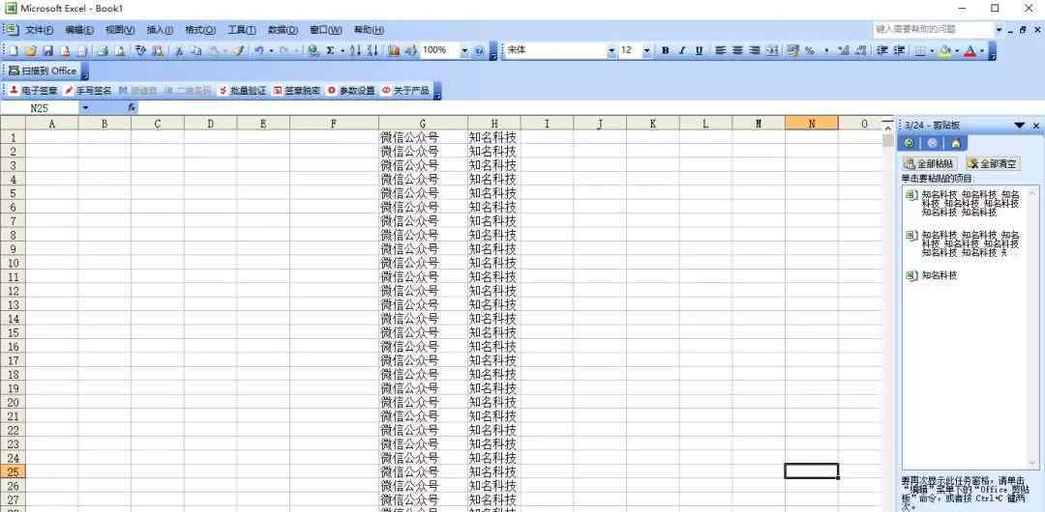
Task: Click the 参数设置 toolbar button
Action: (x=351, y=91)
